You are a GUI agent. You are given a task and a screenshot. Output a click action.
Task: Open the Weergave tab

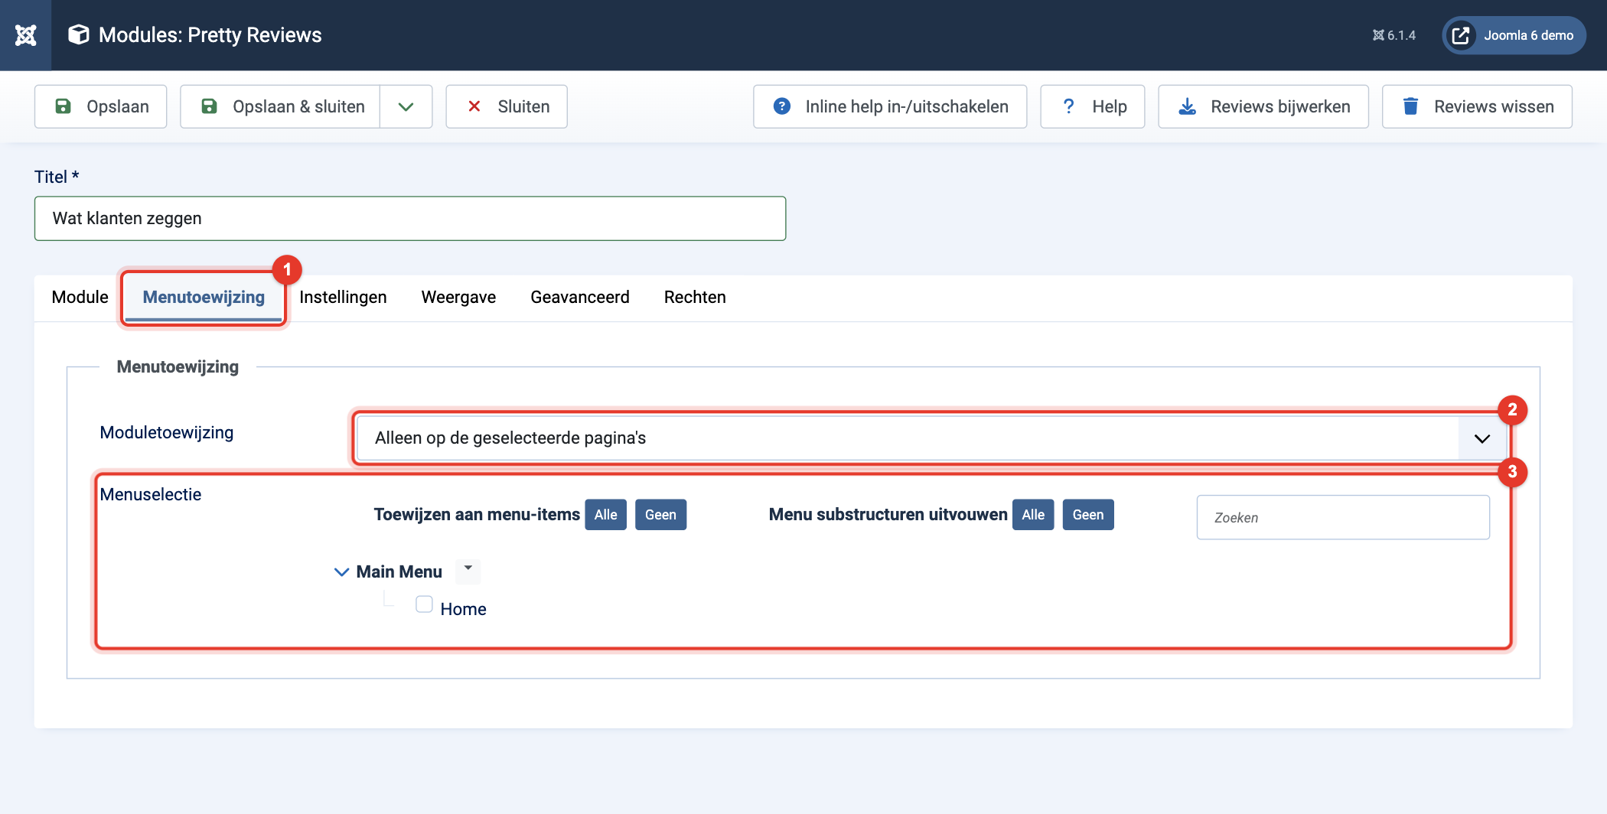point(458,297)
